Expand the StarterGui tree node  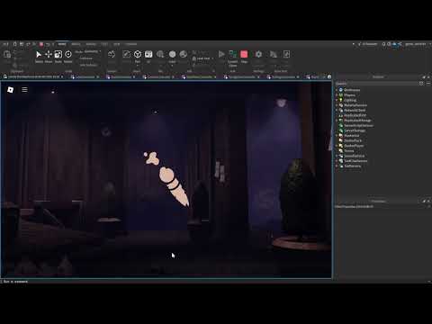pyautogui.click(x=337, y=136)
